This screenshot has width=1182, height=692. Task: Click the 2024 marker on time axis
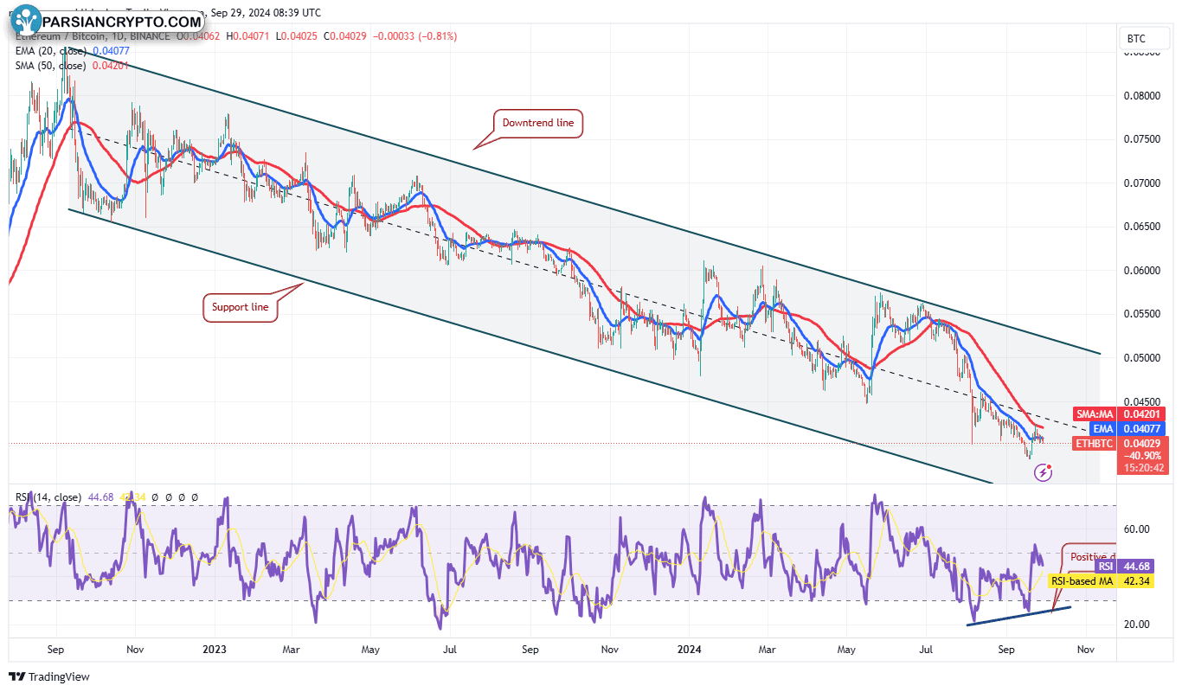(x=689, y=649)
